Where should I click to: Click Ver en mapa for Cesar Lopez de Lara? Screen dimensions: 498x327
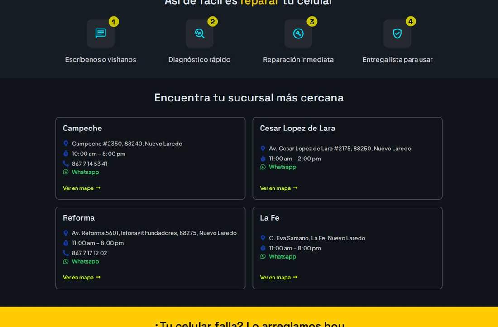click(279, 188)
